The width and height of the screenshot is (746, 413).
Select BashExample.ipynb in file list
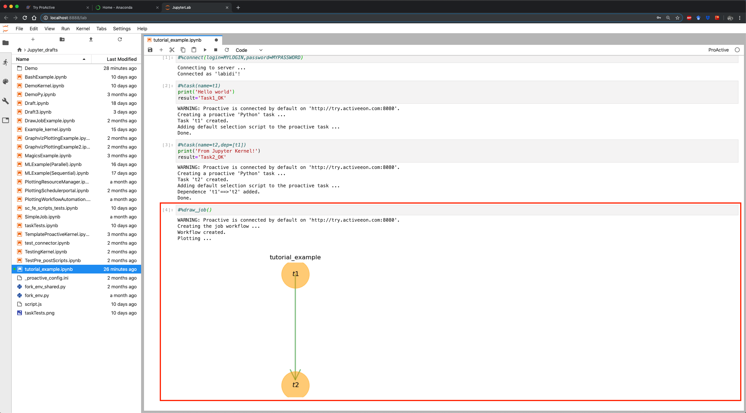point(76,77)
